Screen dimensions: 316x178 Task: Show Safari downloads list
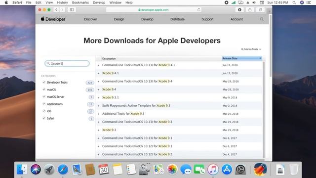239,10
